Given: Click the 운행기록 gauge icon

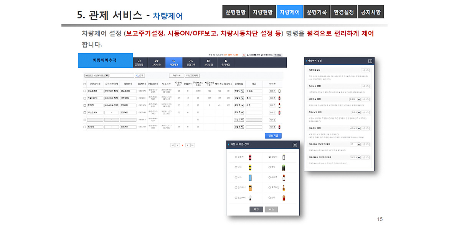Looking at the screenshot, I should point(191,61).
